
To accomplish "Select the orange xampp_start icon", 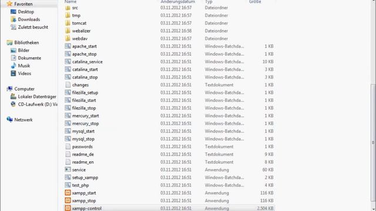I will [68, 193].
